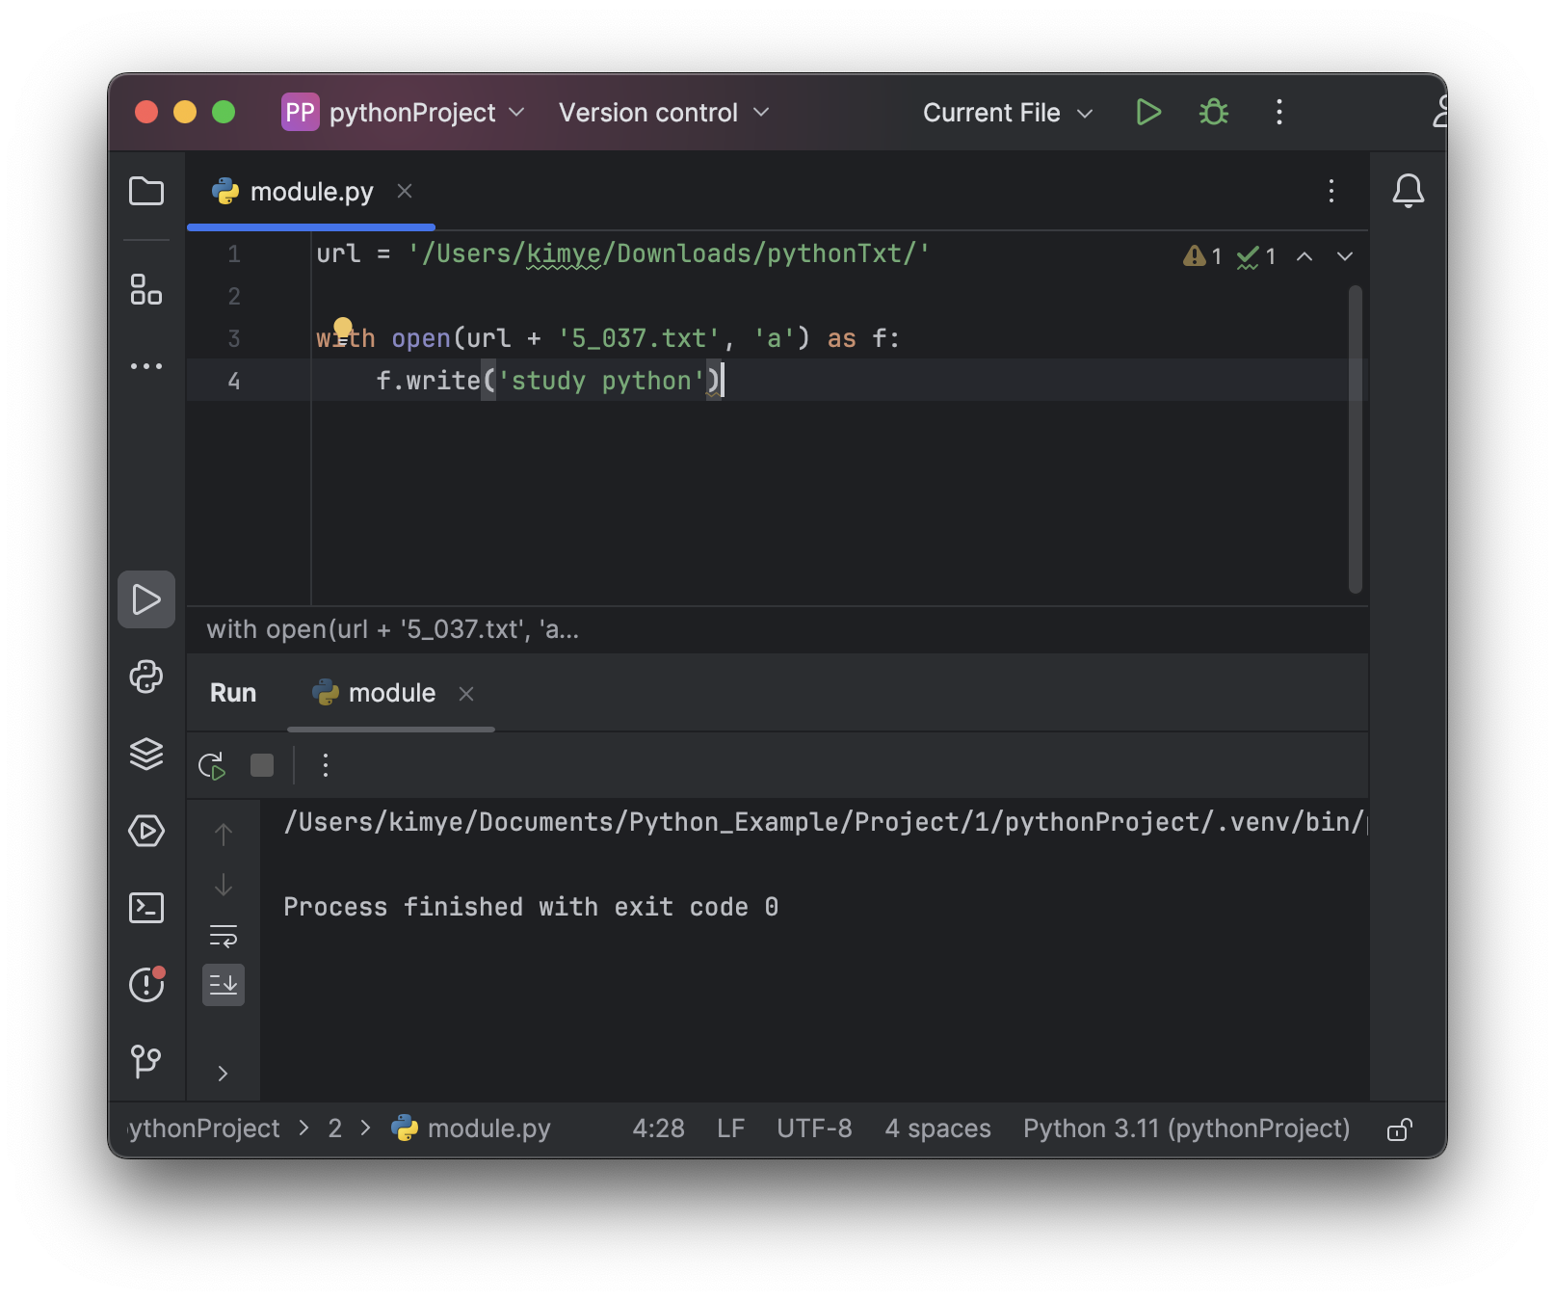Screen dimensions: 1555x1301
Task: Click the Run panel title label
Action: pos(233,693)
